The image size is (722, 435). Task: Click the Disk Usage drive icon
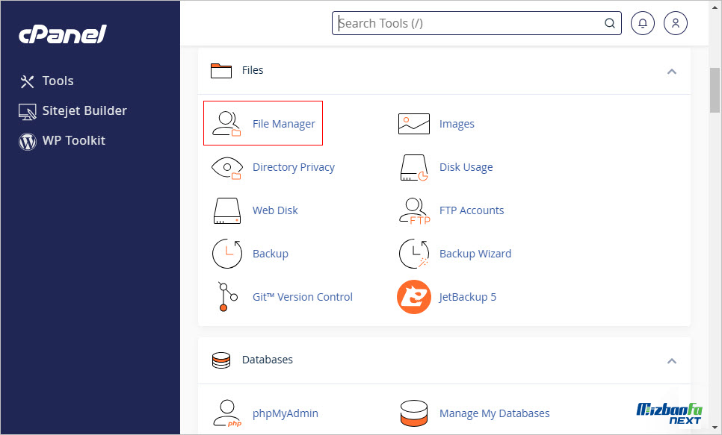pyautogui.click(x=413, y=167)
